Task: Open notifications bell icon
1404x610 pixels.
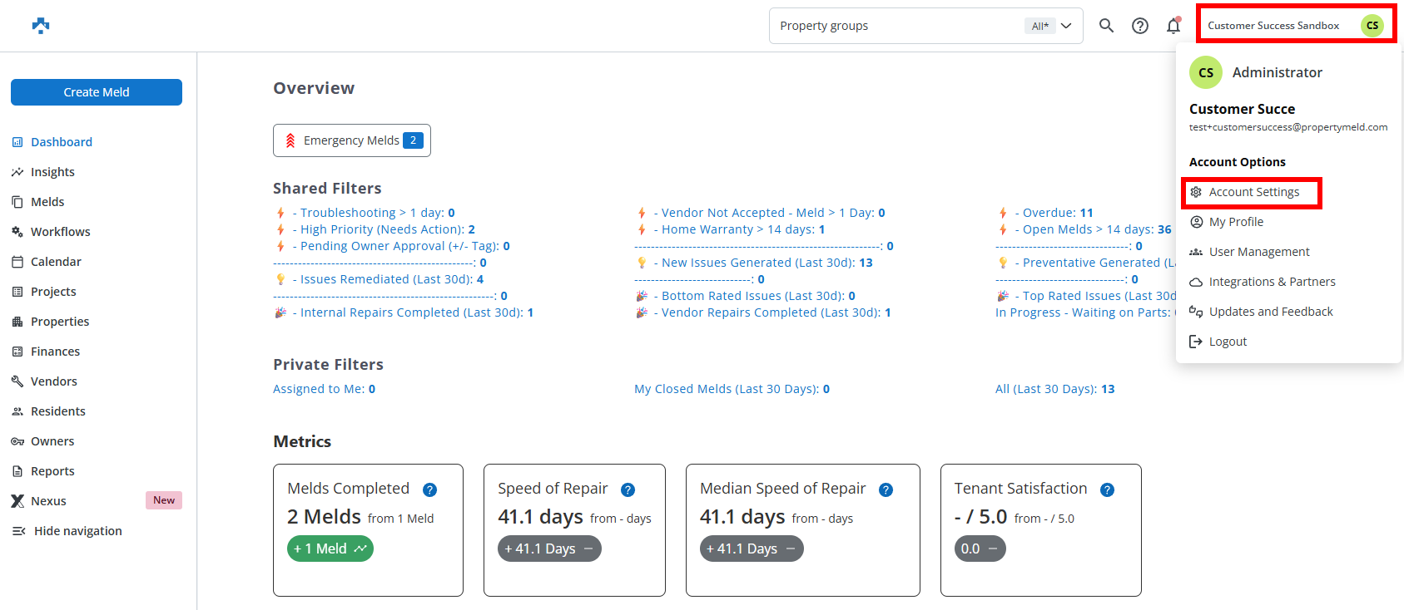Action: 1173,26
